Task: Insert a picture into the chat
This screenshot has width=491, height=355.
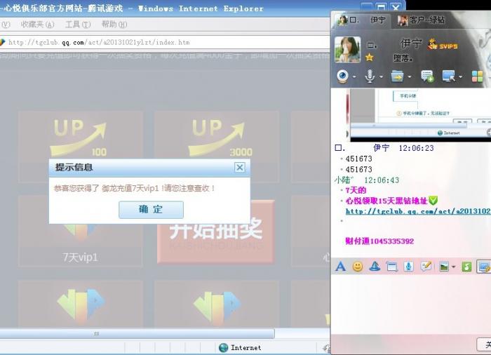Action: coord(444,267)
